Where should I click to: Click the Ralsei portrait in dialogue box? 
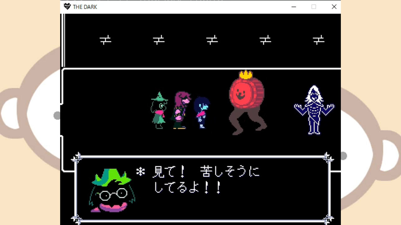coord(112,190)
